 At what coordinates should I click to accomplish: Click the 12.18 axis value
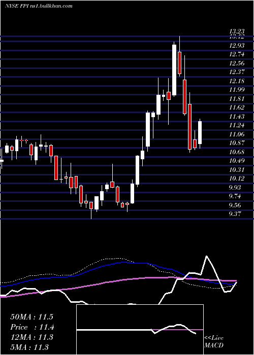237,81
